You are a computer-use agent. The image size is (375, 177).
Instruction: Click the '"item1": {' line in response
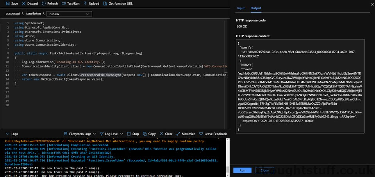coord(246,48)
